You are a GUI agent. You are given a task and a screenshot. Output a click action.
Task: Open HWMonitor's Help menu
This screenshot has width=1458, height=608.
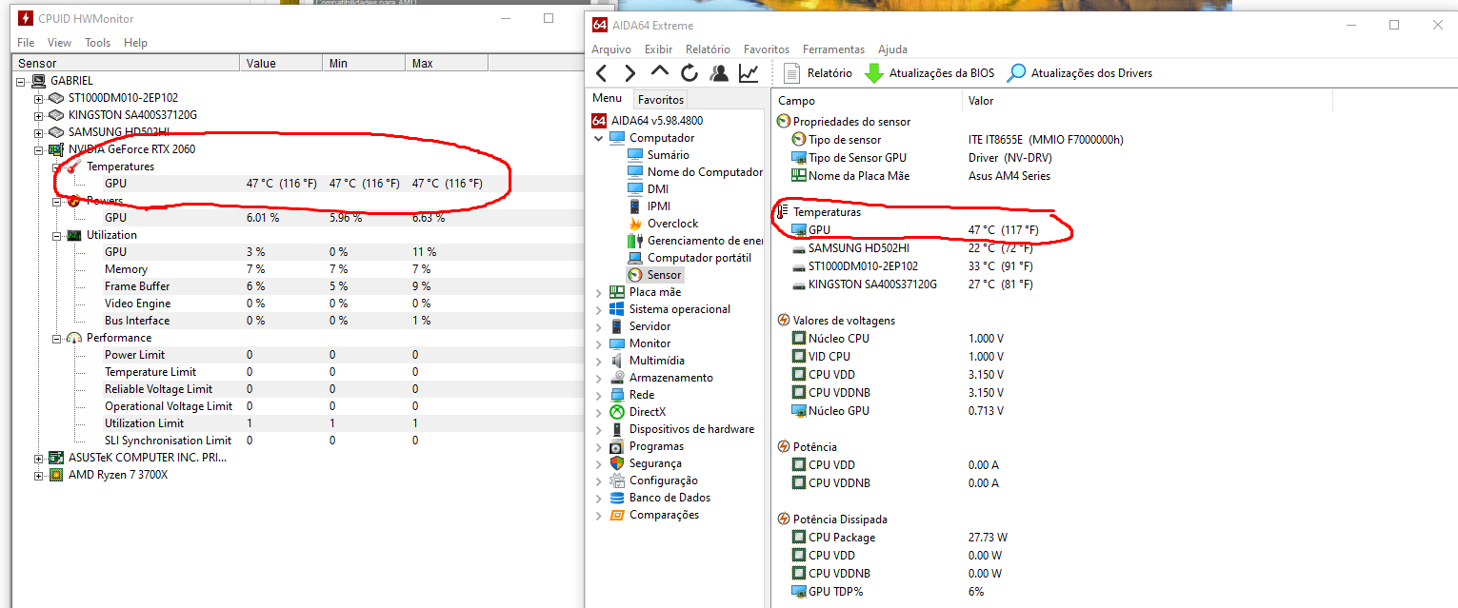tap(136, 43)
